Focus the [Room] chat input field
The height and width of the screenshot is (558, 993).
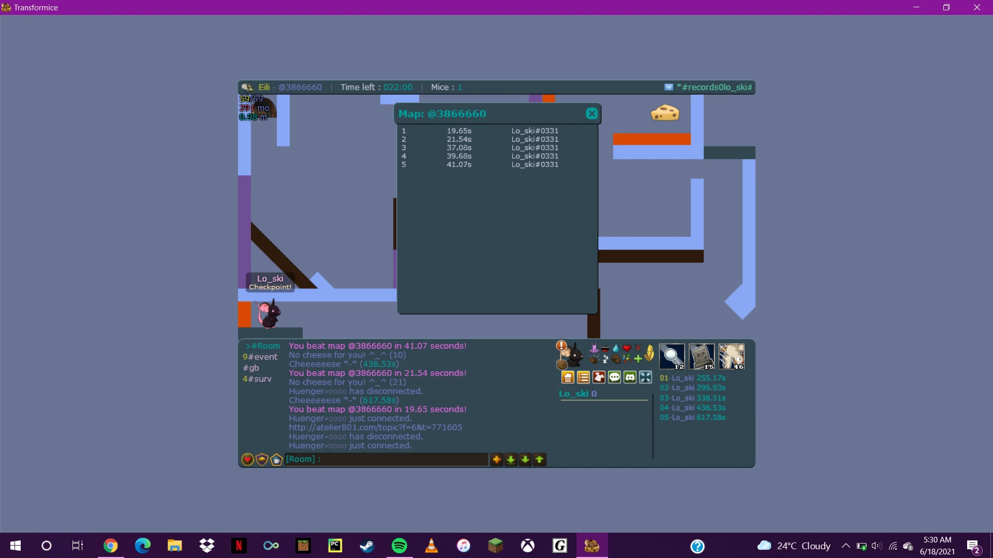pos(387,459)
